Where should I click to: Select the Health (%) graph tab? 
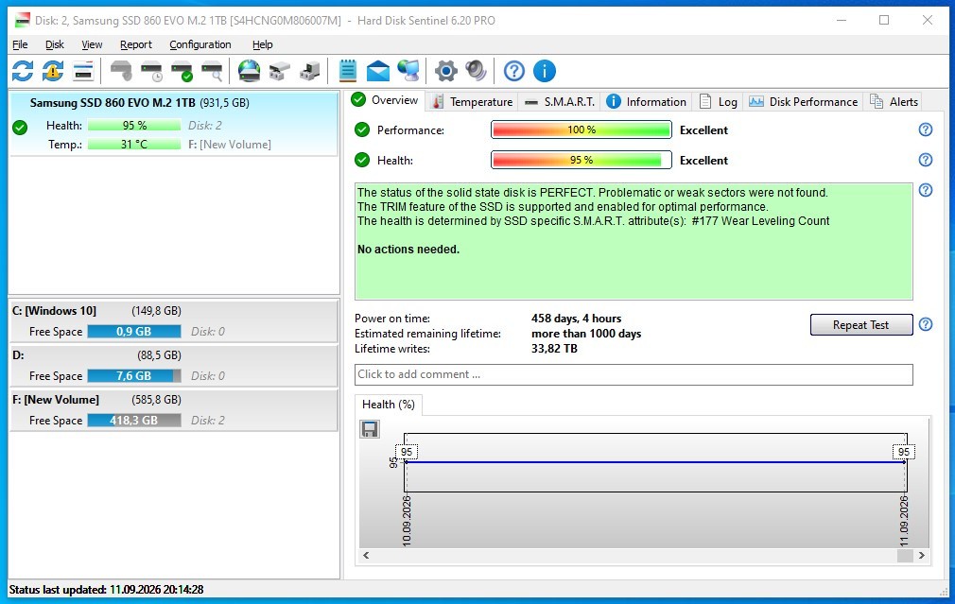388,405
